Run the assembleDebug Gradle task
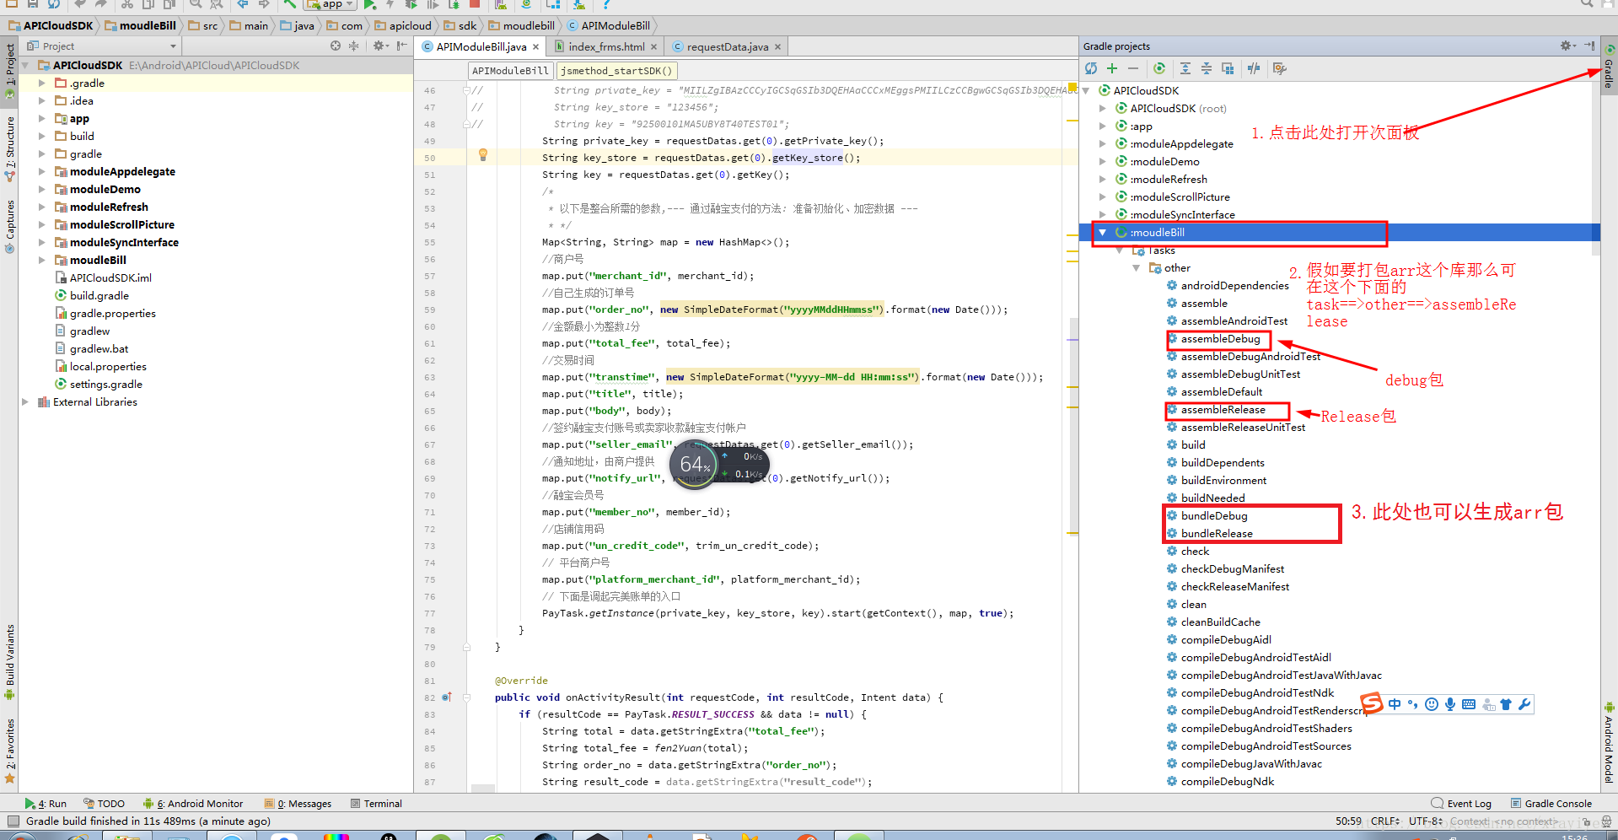Screen dimensions: 1618x840 pos(1220,339)
